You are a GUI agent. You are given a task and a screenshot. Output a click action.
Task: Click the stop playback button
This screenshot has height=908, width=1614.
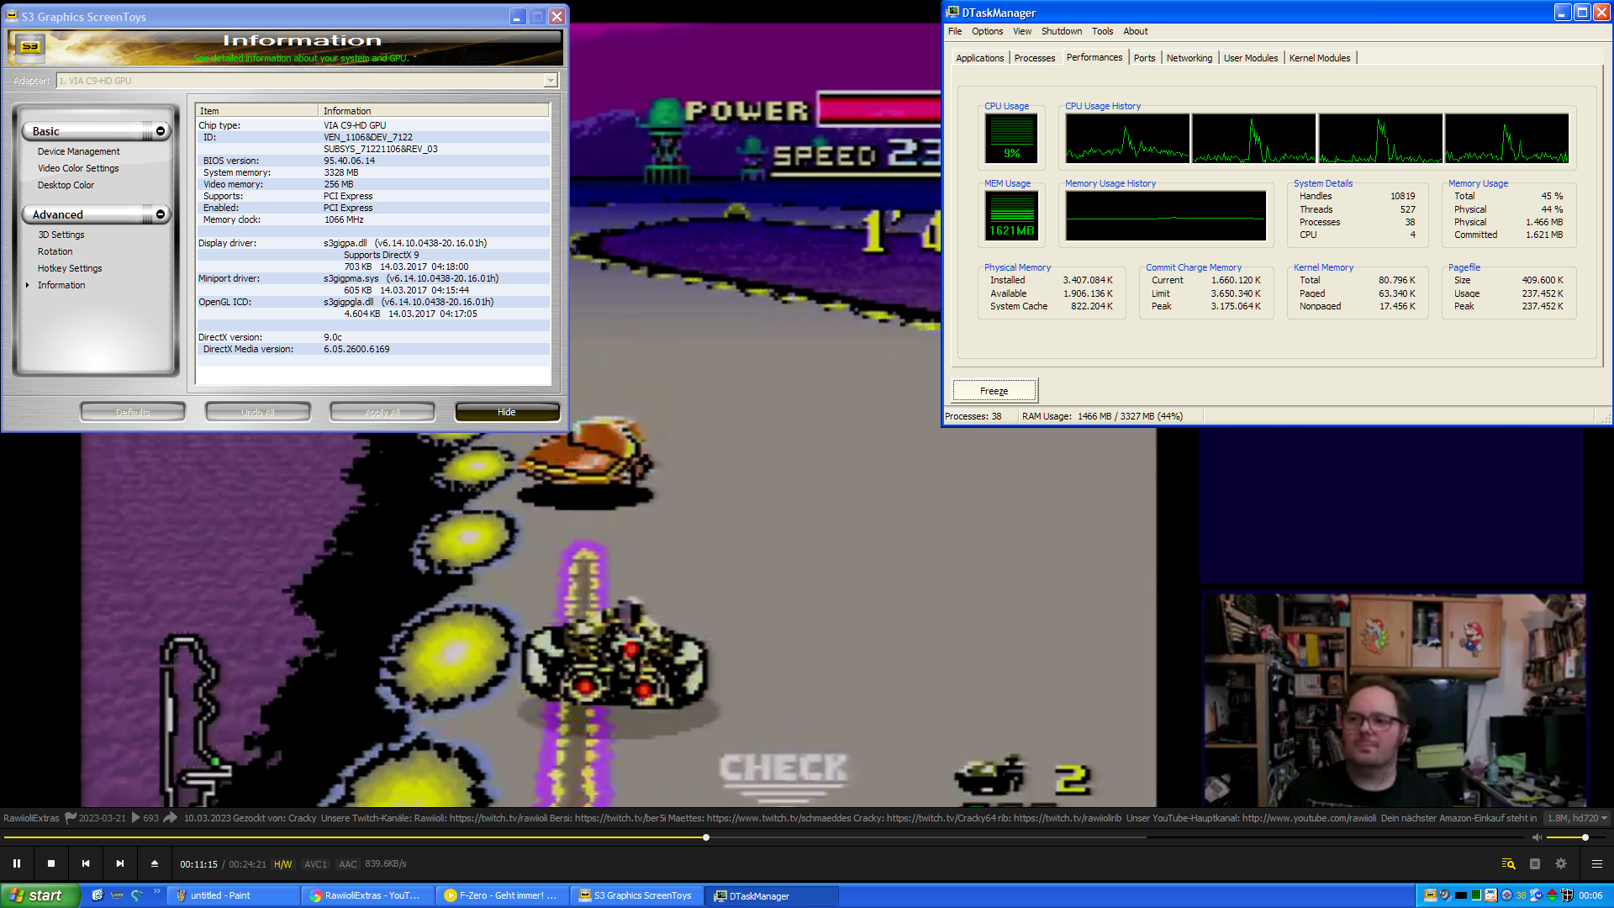[x=51, y=863]
